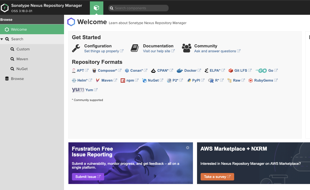Open the Docker format link
This screenshot has height=190, width=310.
190,70
